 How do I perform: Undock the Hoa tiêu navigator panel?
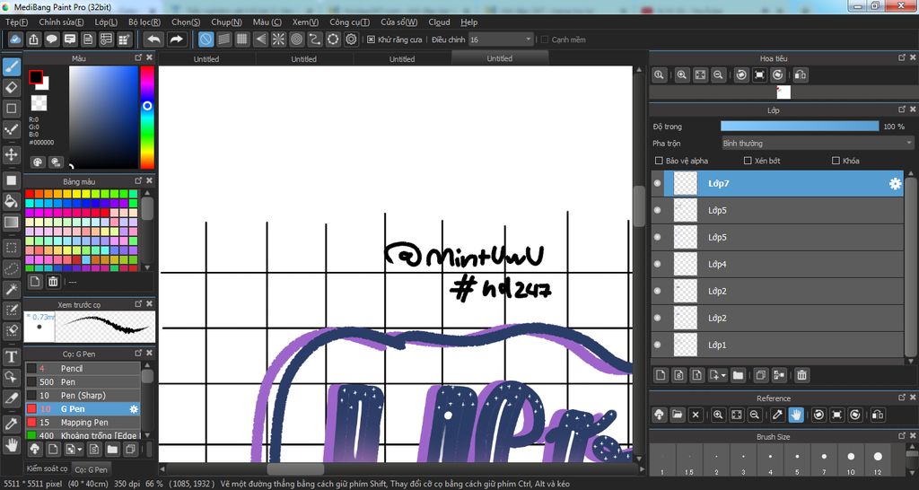(x=902, y=57)
